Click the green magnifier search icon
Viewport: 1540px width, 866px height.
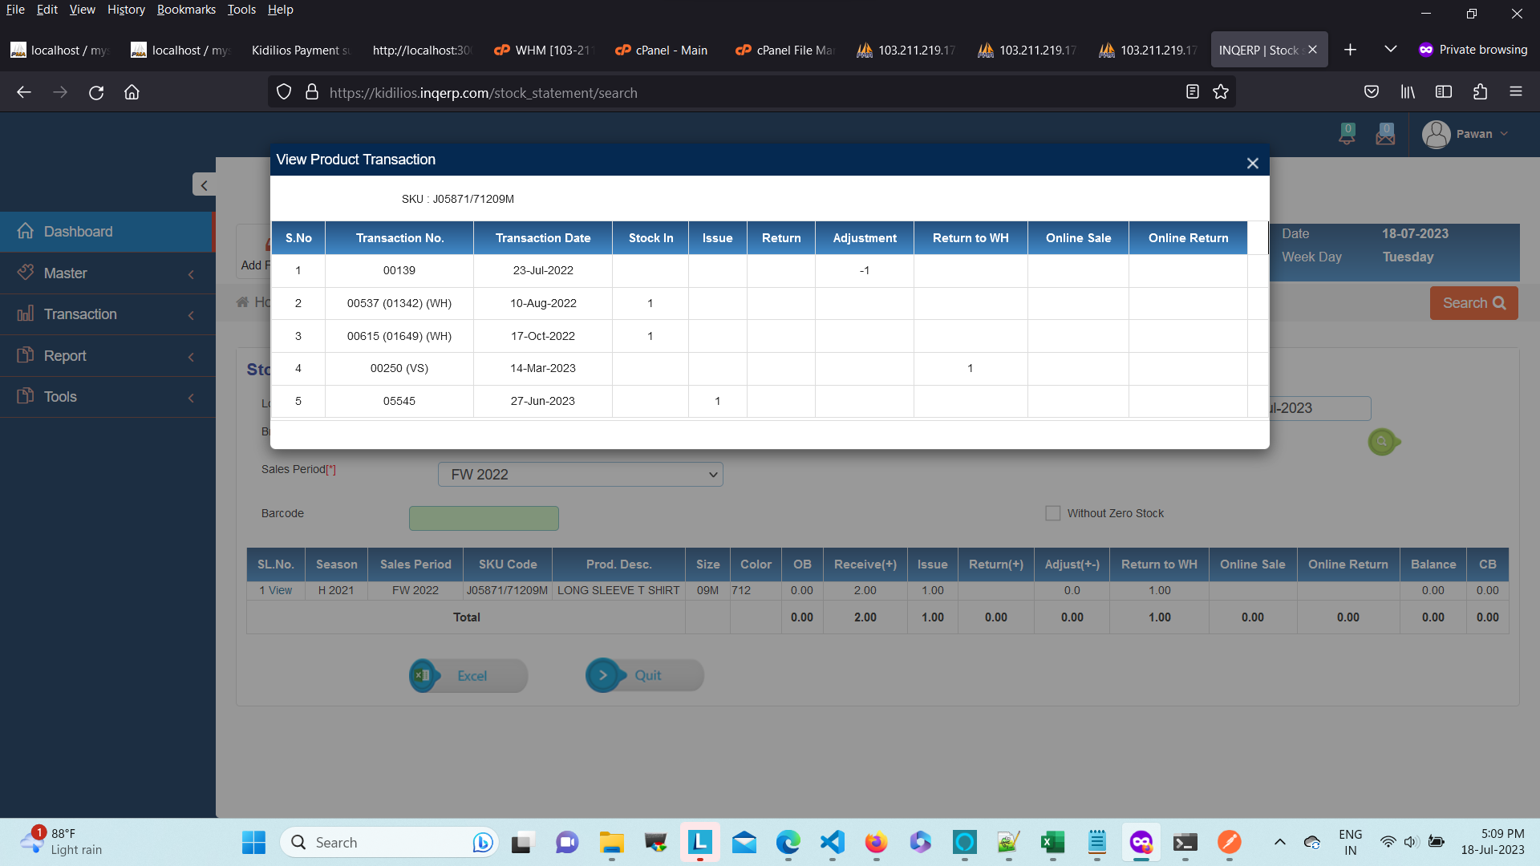pos(1382,442)
